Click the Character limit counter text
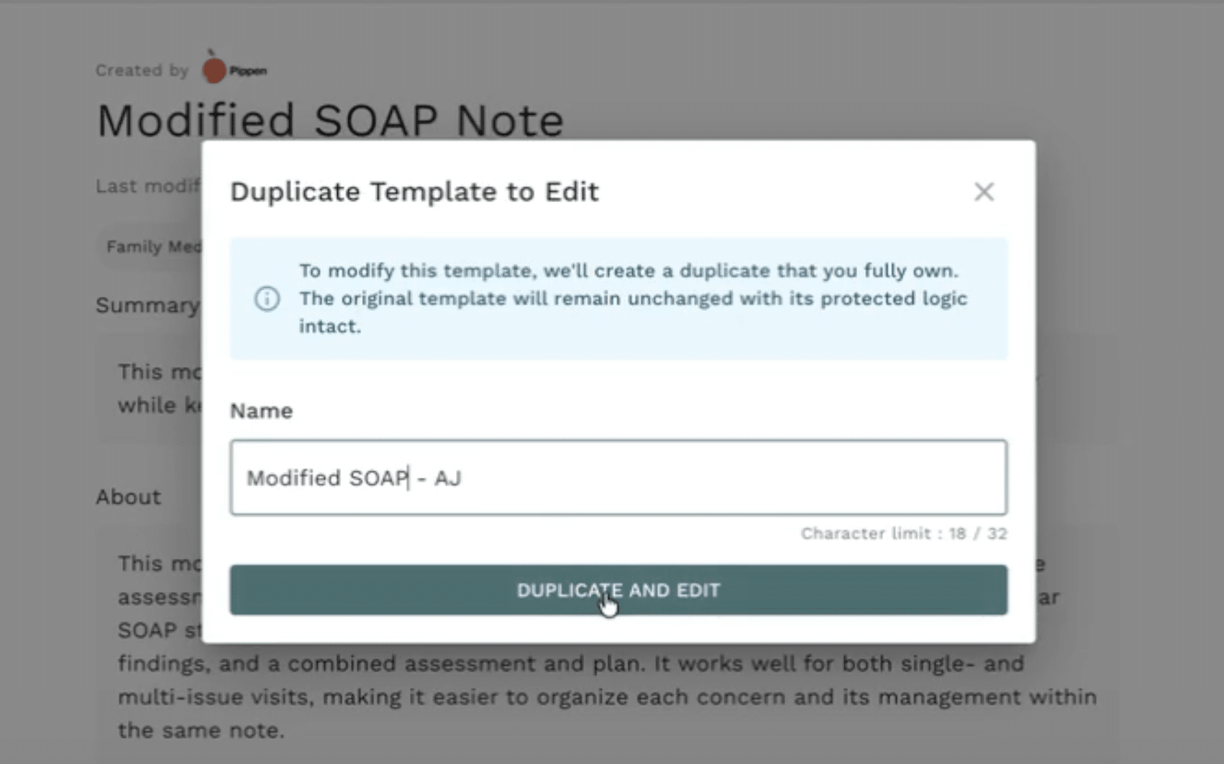This screenshot has height=764, width=1224. point(903,534)
